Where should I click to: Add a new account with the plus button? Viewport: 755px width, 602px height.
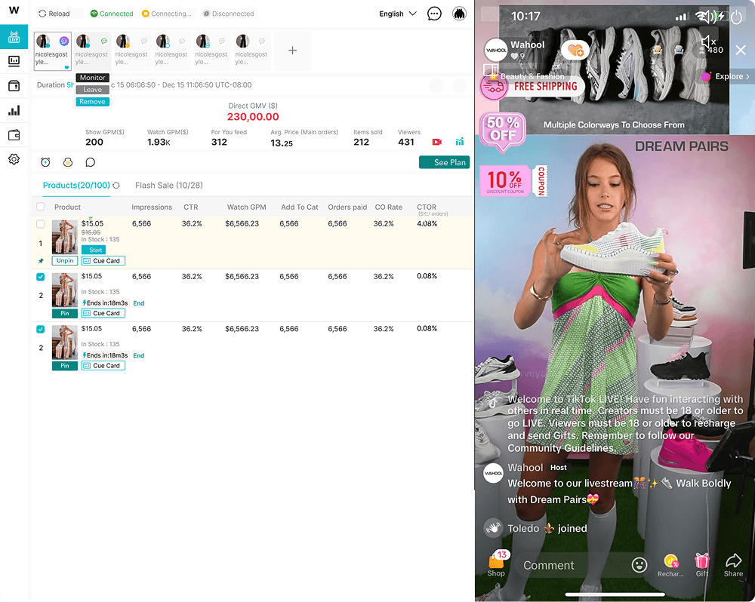click(292, 51)
